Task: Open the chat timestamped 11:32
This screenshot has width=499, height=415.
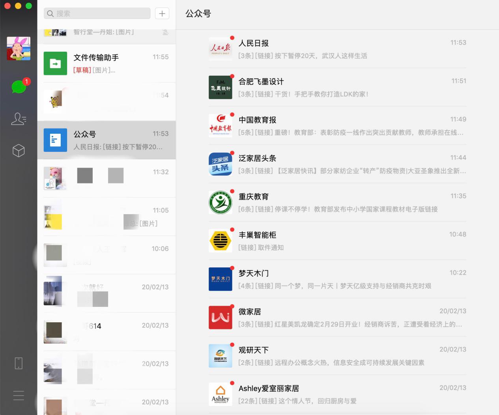Action: tap(107, 178)
